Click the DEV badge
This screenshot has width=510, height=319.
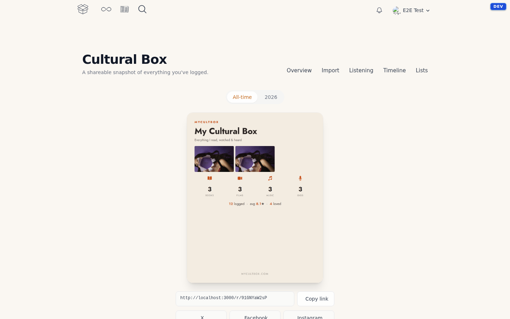[x=498, y=6]
